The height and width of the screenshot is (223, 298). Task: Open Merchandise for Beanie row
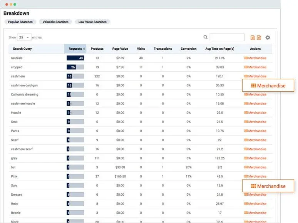pyautogui.click(x=255, y=213)
